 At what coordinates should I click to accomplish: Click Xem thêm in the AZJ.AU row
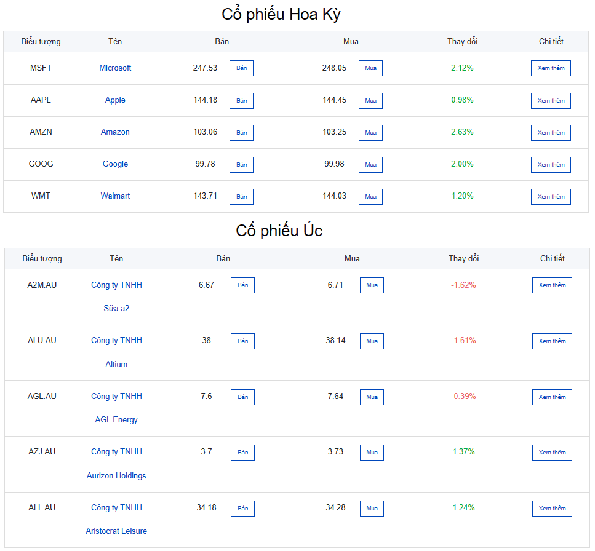[552, 453]
